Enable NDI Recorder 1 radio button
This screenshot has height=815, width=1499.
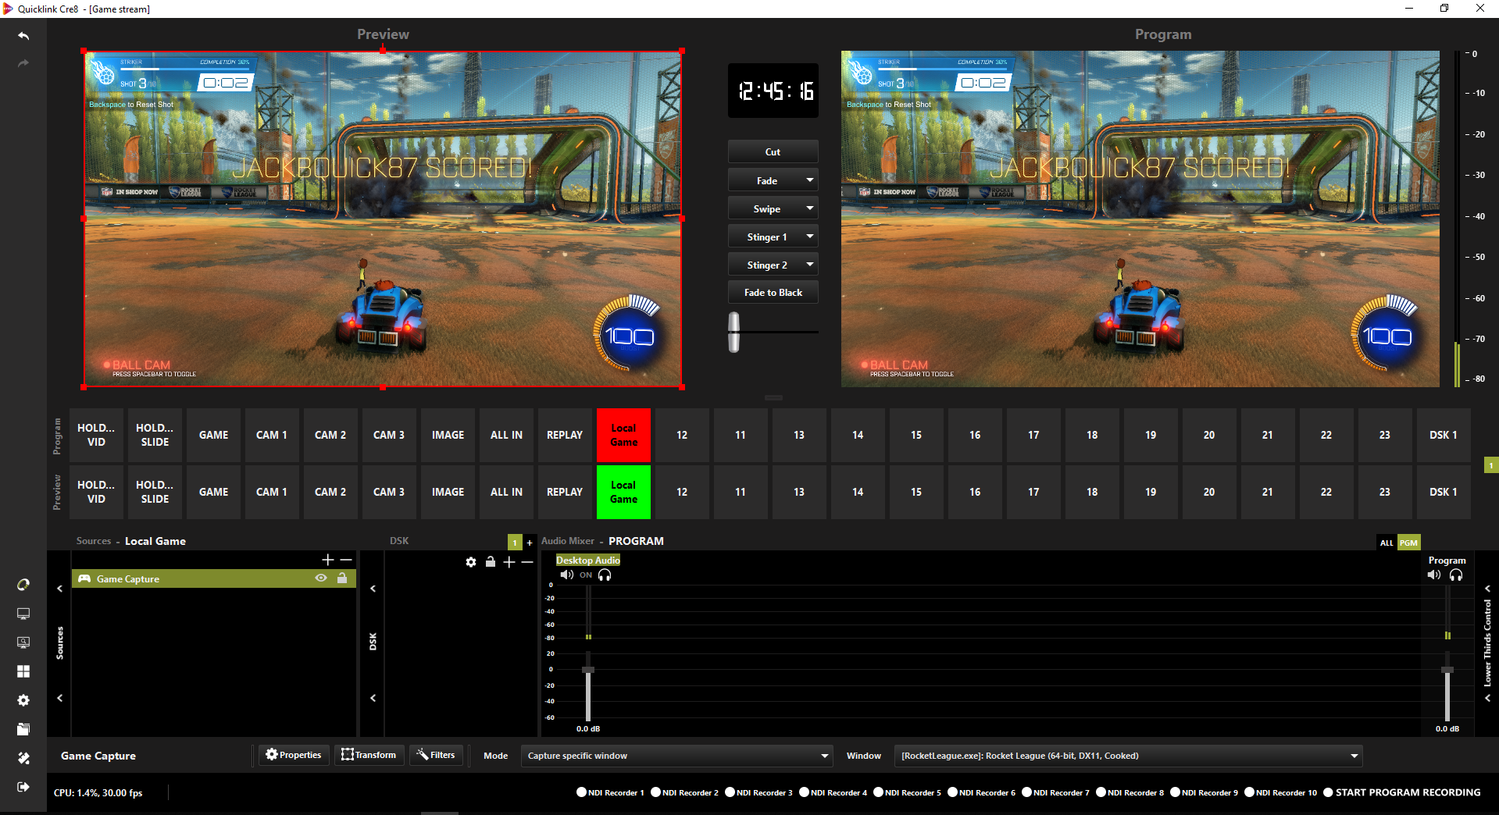point(581,792)
